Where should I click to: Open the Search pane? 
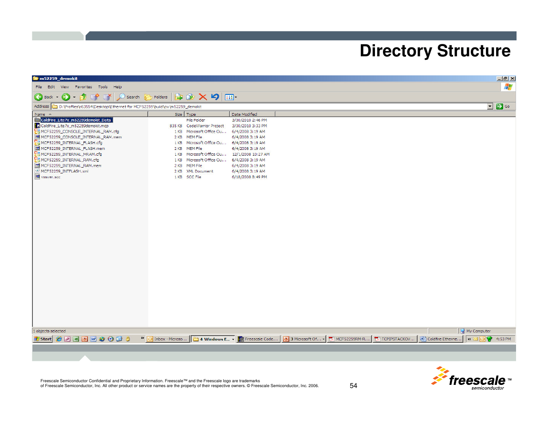point(128,97)
